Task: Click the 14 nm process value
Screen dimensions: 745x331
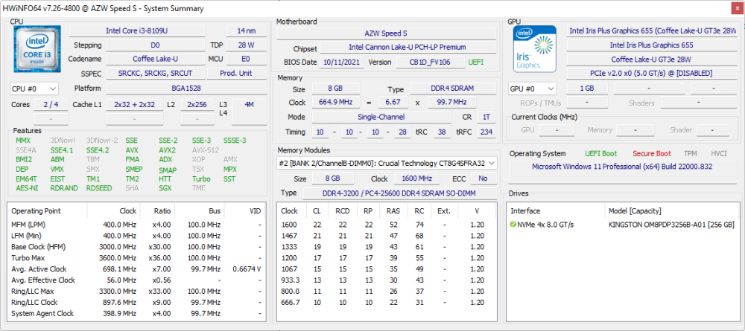Action: click(x=247, y=30)
